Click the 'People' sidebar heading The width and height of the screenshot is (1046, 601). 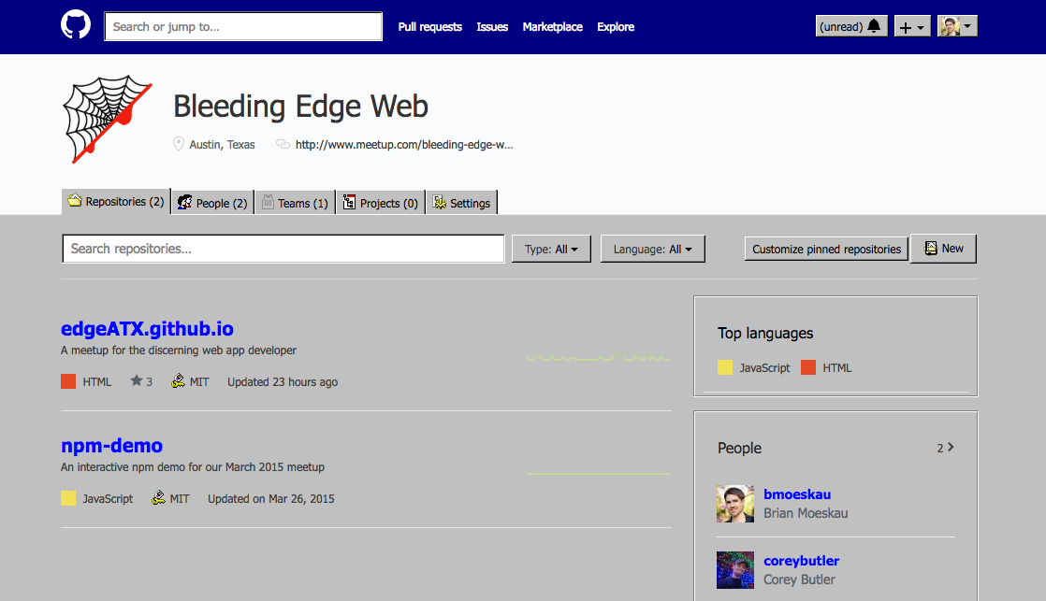click(739, 448)
